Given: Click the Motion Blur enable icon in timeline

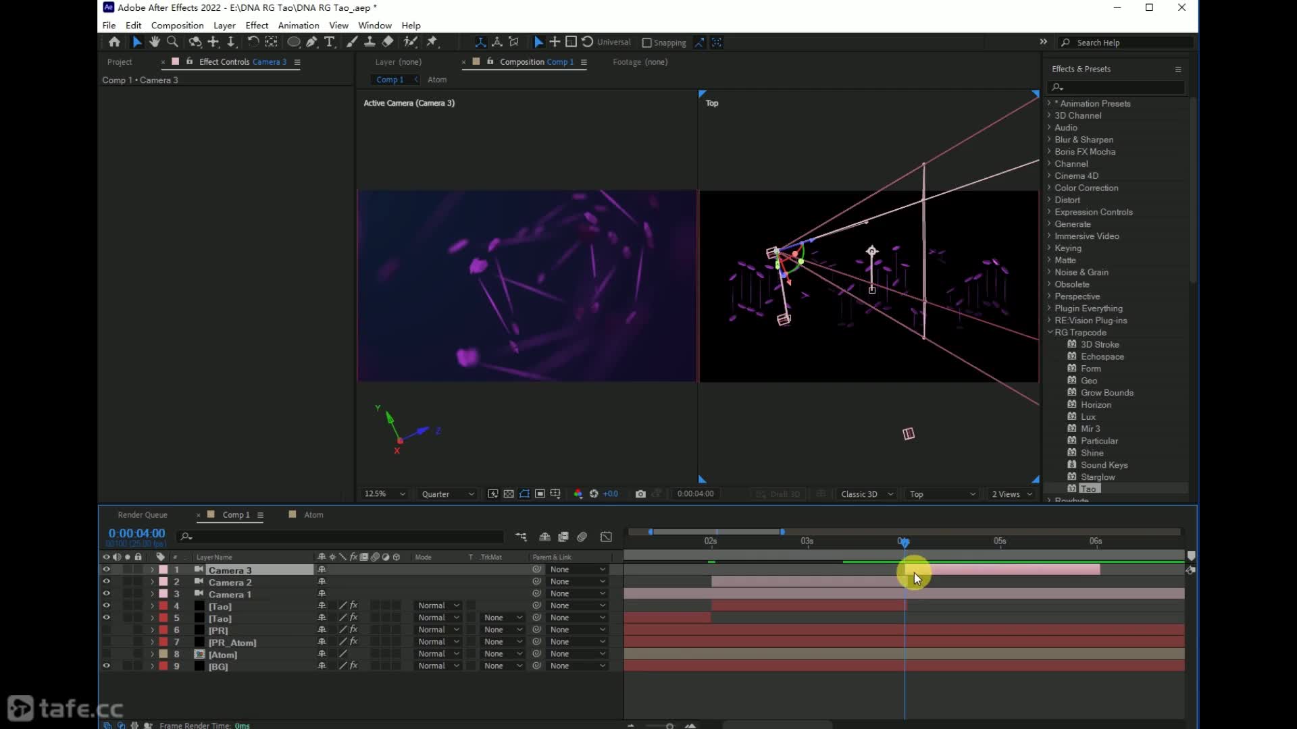Looking at the screenshot, I should tap(582, 537).
